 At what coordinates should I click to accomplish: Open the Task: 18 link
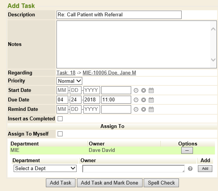click(x=66, y=73)
